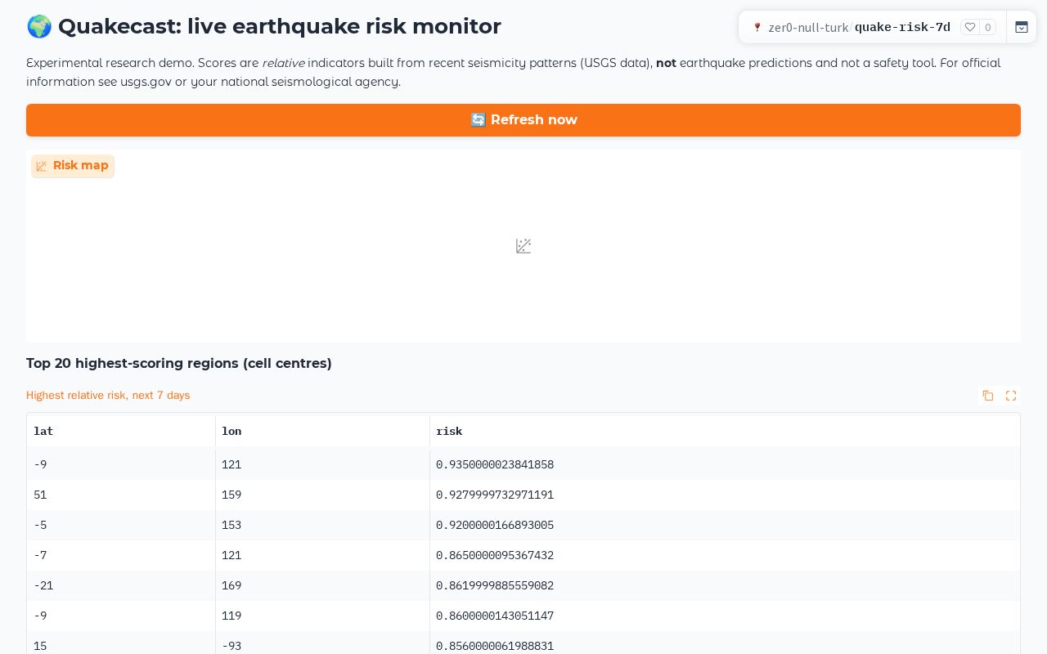
Task: Select risk value 0.8600000143051147
Action: (495, 616)
